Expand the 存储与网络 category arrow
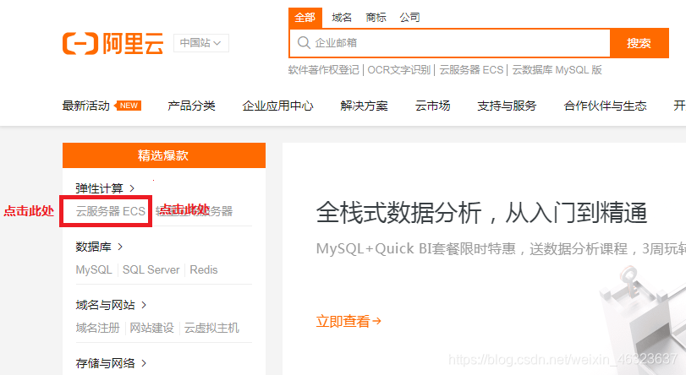The image size is (686, 375). (x=144, y=363)
